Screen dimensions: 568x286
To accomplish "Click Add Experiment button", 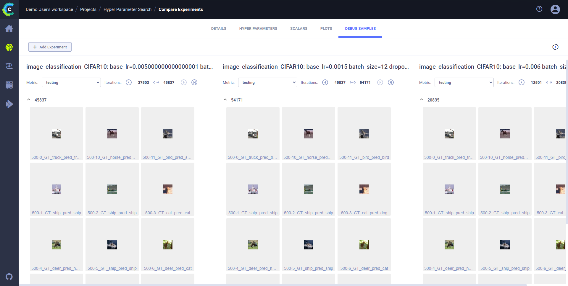I will (50, 47).
